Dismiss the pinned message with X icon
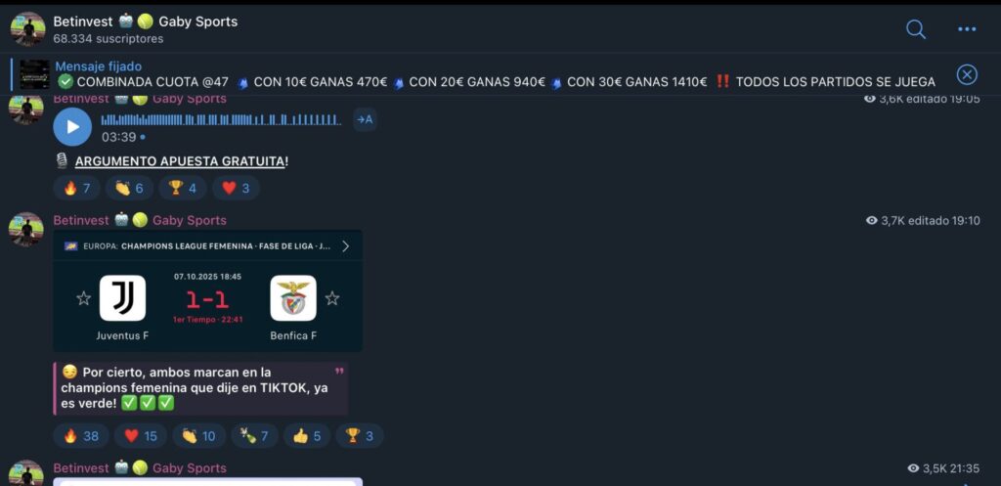The image size is (1001, 486). point(967,75)
